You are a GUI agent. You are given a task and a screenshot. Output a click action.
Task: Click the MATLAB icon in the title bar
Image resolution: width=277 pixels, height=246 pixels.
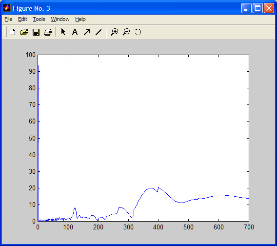6,8
